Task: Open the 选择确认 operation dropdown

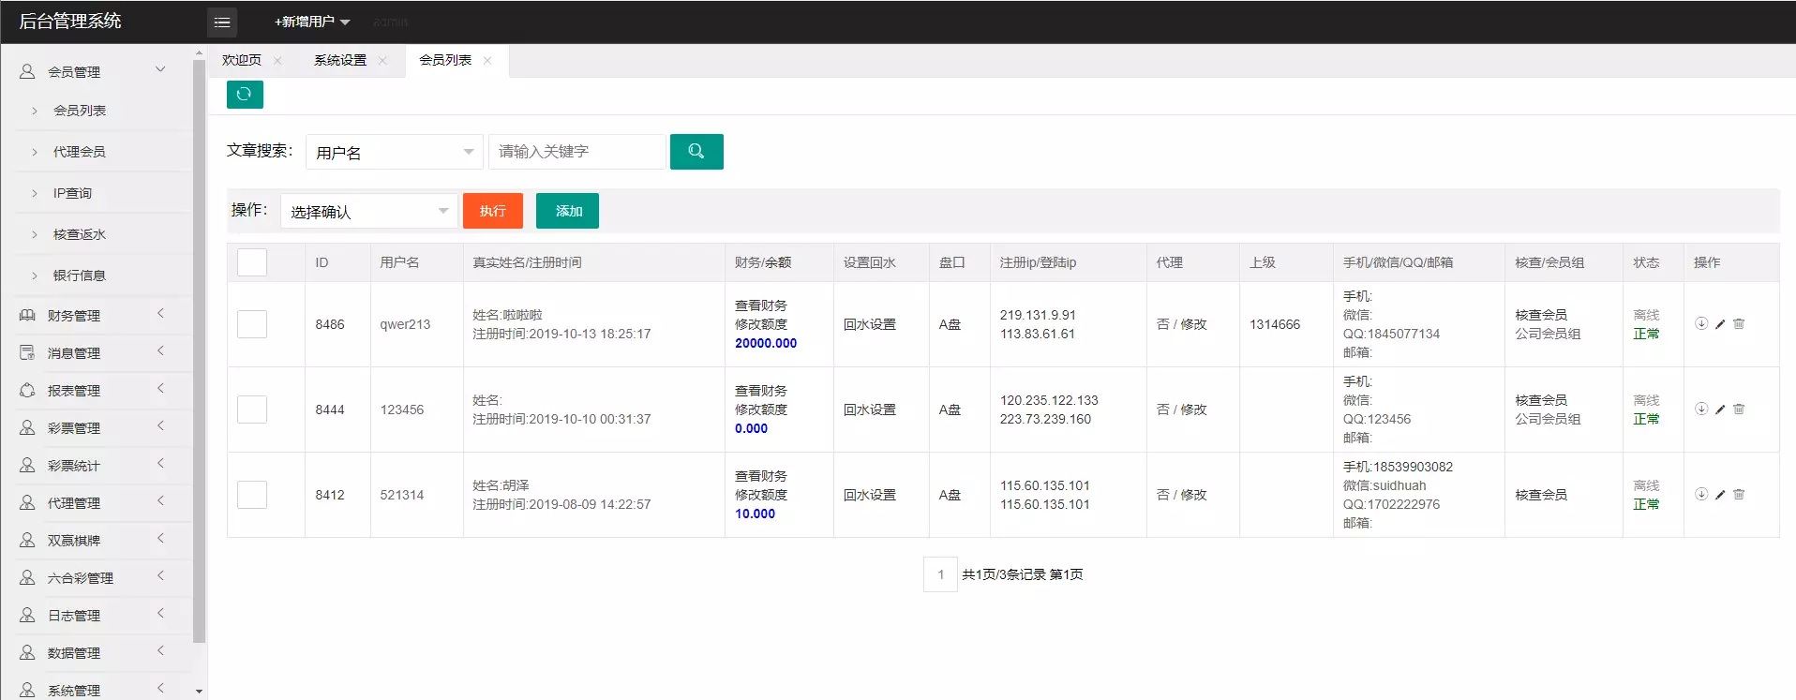Action: point(369,211)
